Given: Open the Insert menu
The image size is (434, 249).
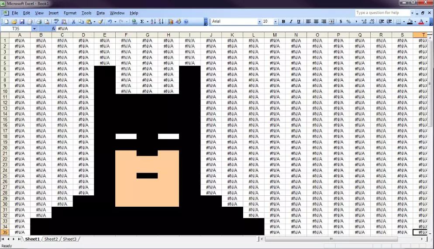Looking at the screenshot, I should pyautogui.click(x=53, y=13).
